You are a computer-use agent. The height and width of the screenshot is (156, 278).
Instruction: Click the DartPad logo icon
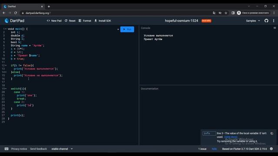pos(7,21)
